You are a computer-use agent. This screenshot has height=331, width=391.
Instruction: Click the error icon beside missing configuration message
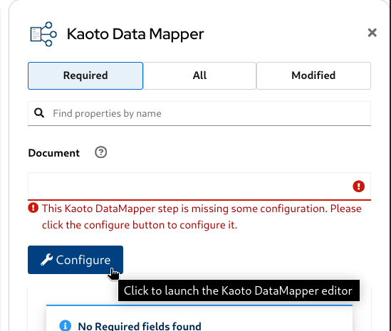33,208
